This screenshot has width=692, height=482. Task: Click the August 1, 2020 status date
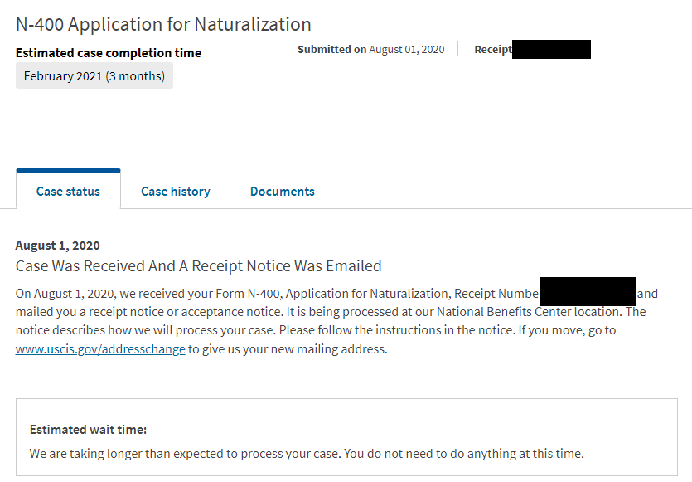click(57, 246)
